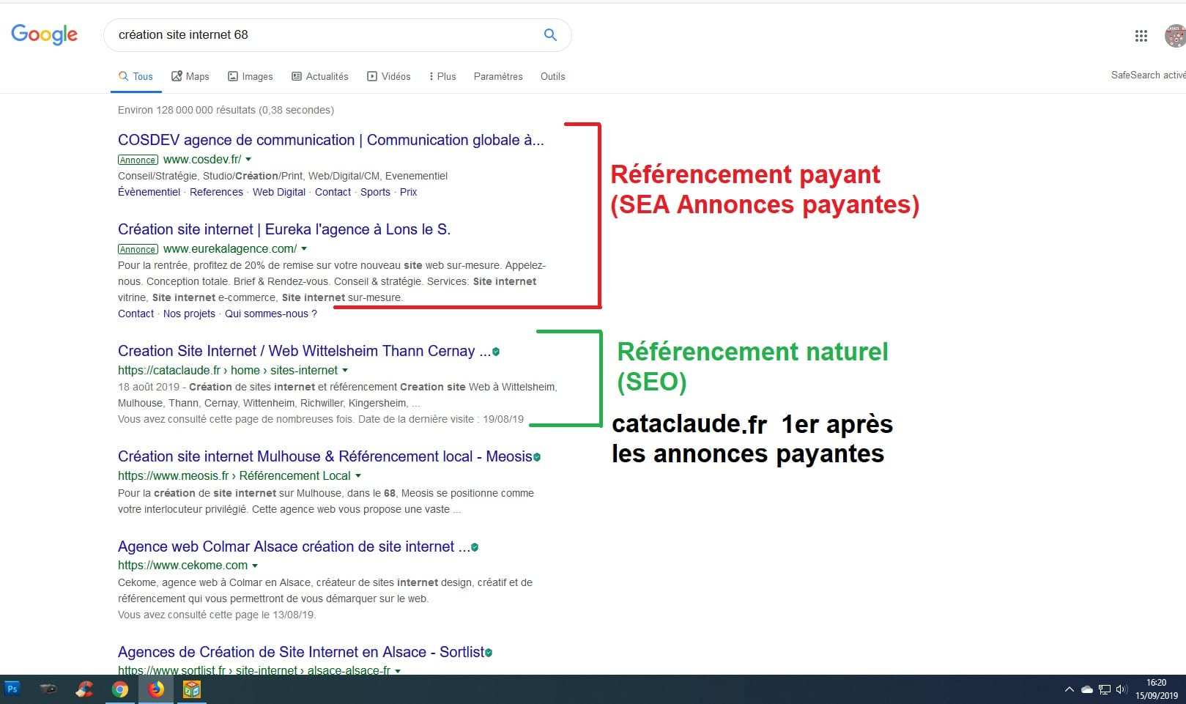Open the Google account avatar

tap(1175, 35)
